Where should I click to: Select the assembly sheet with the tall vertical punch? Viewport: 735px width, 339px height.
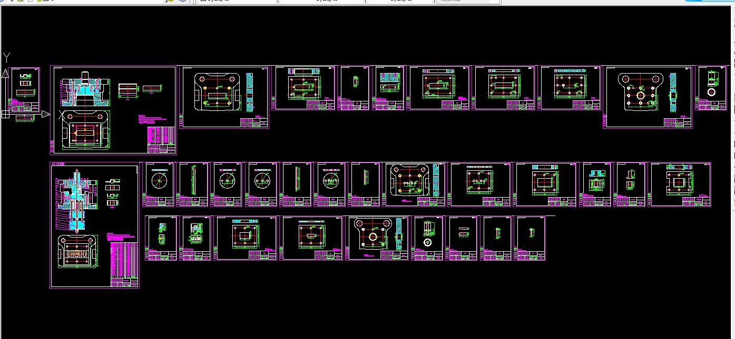(x=95, y=225)
